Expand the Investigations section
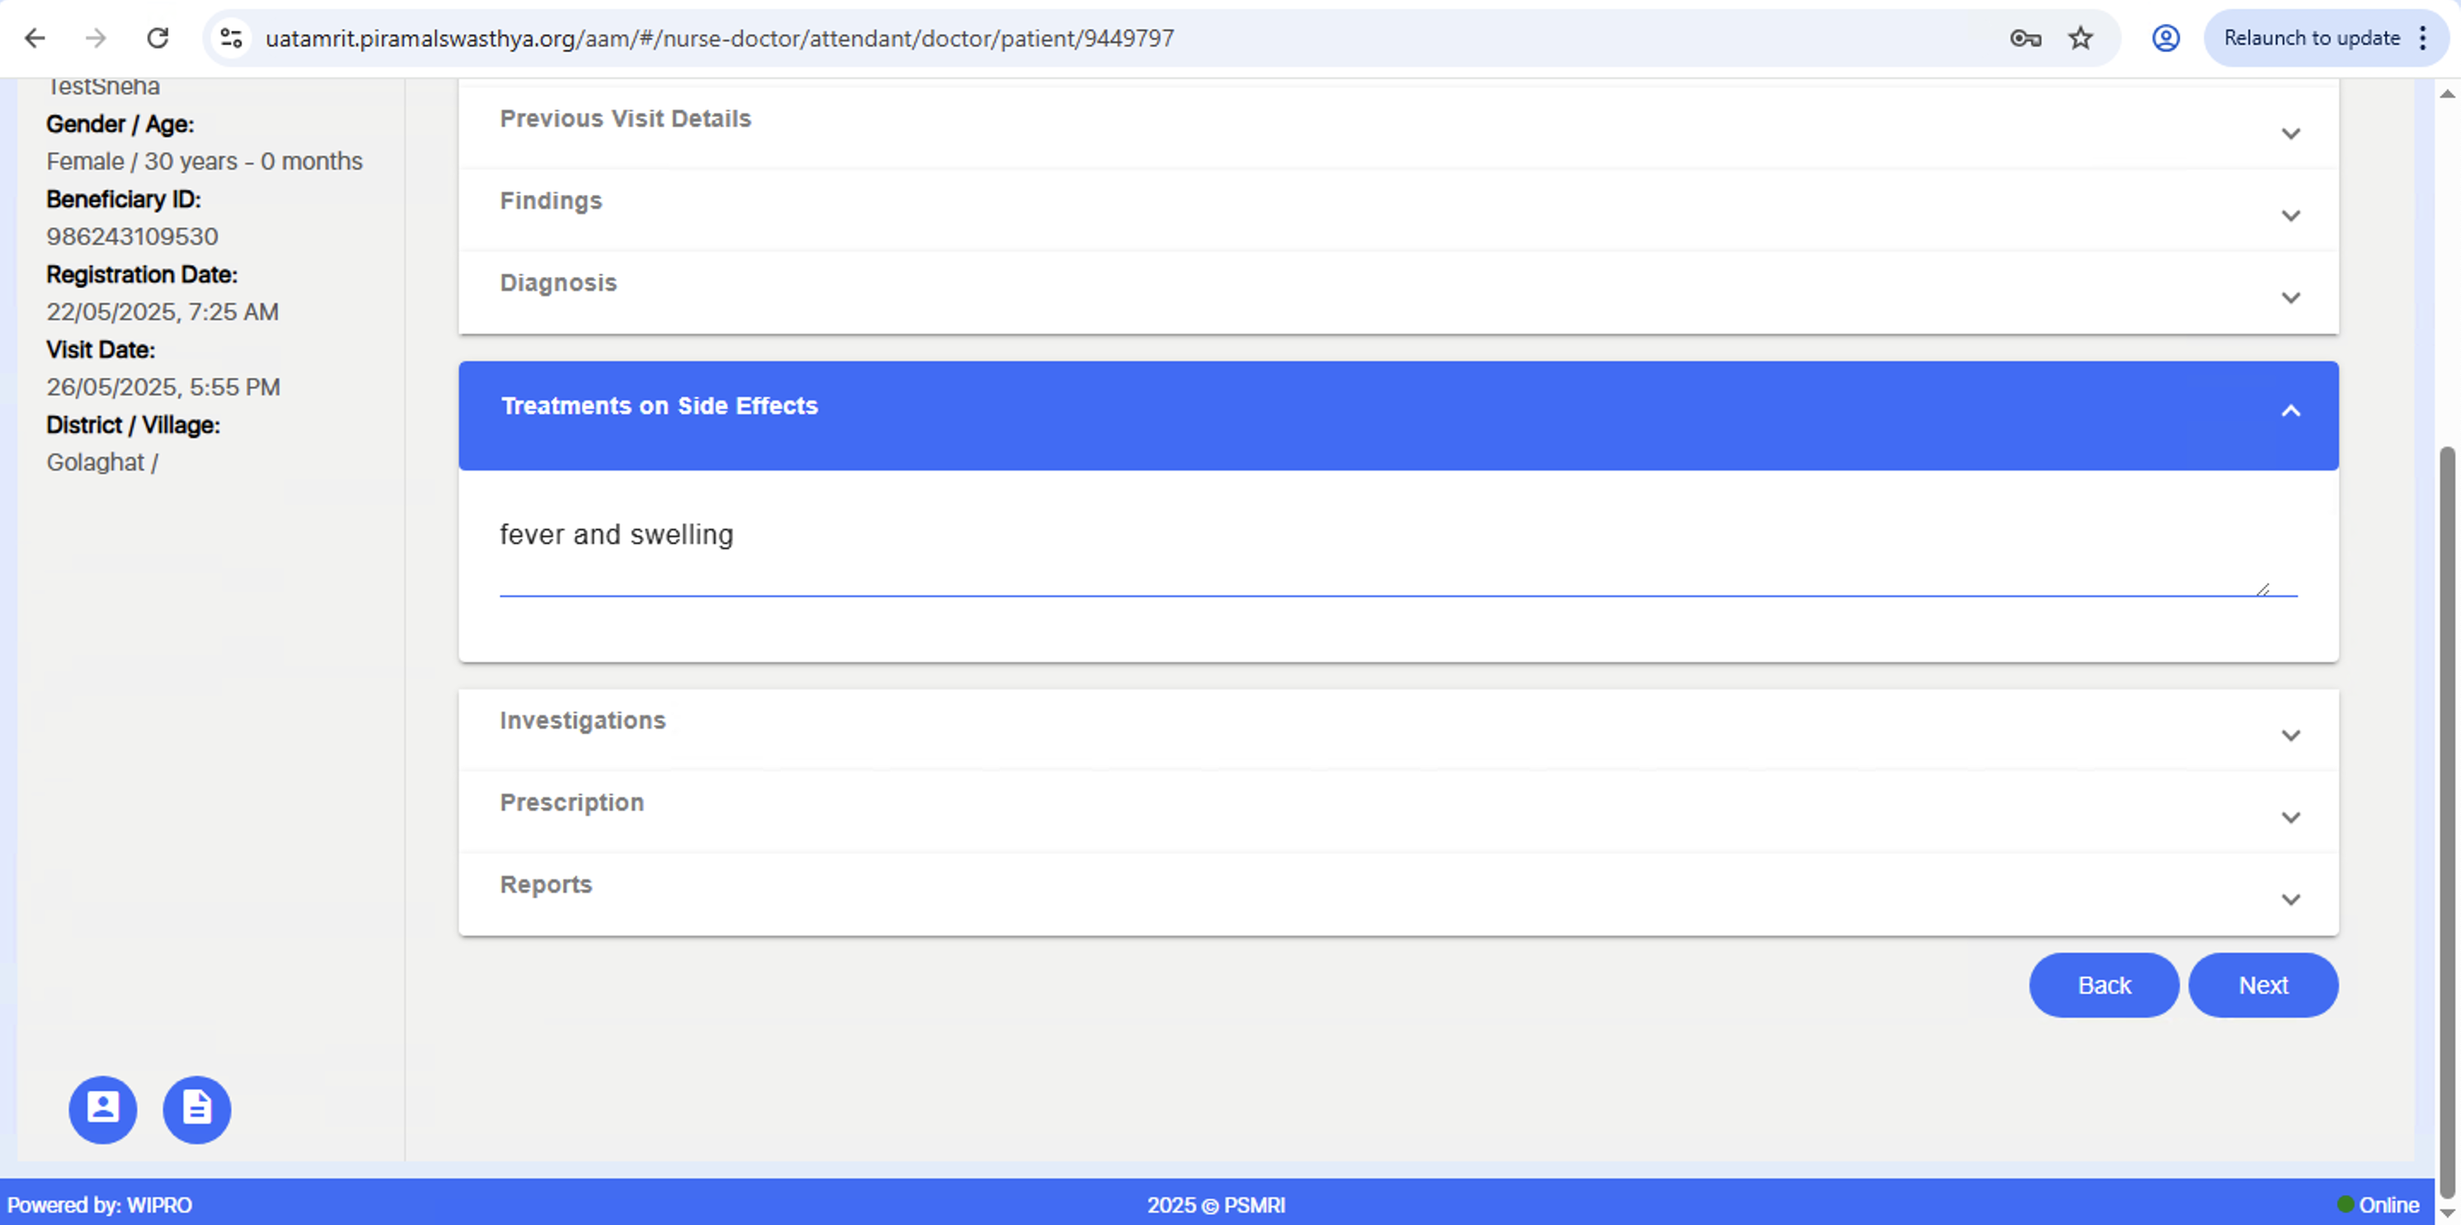 point(1398,731)
